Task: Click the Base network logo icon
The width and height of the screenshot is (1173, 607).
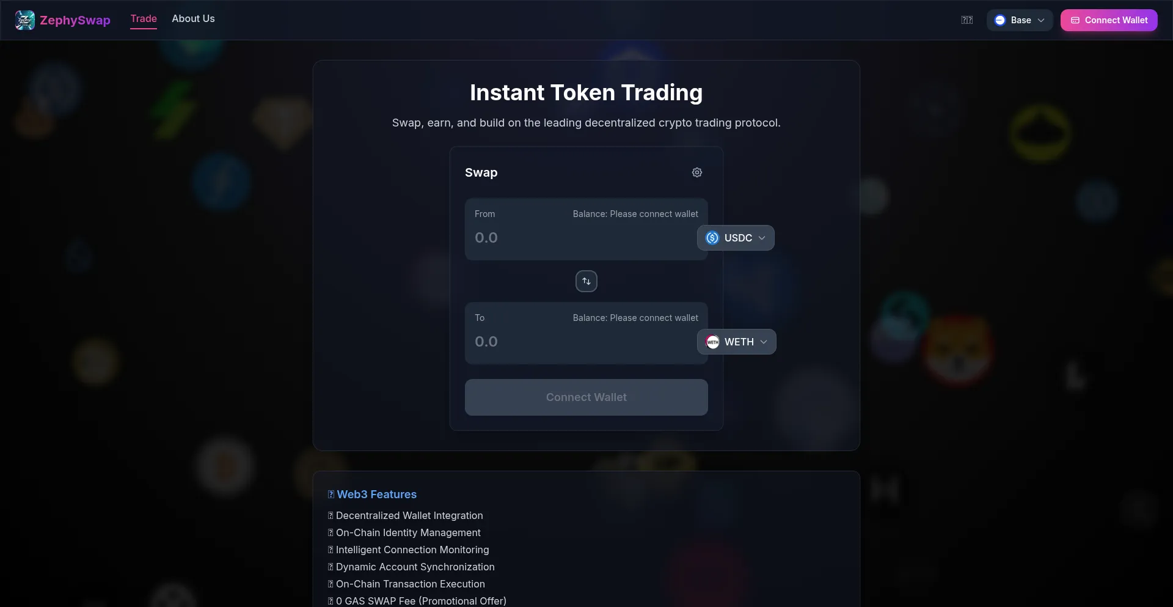Action: point(1000,20)
